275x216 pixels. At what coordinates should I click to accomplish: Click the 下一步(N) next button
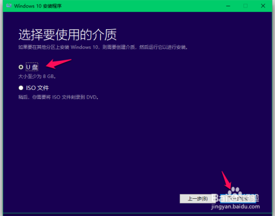click(238, 199)
